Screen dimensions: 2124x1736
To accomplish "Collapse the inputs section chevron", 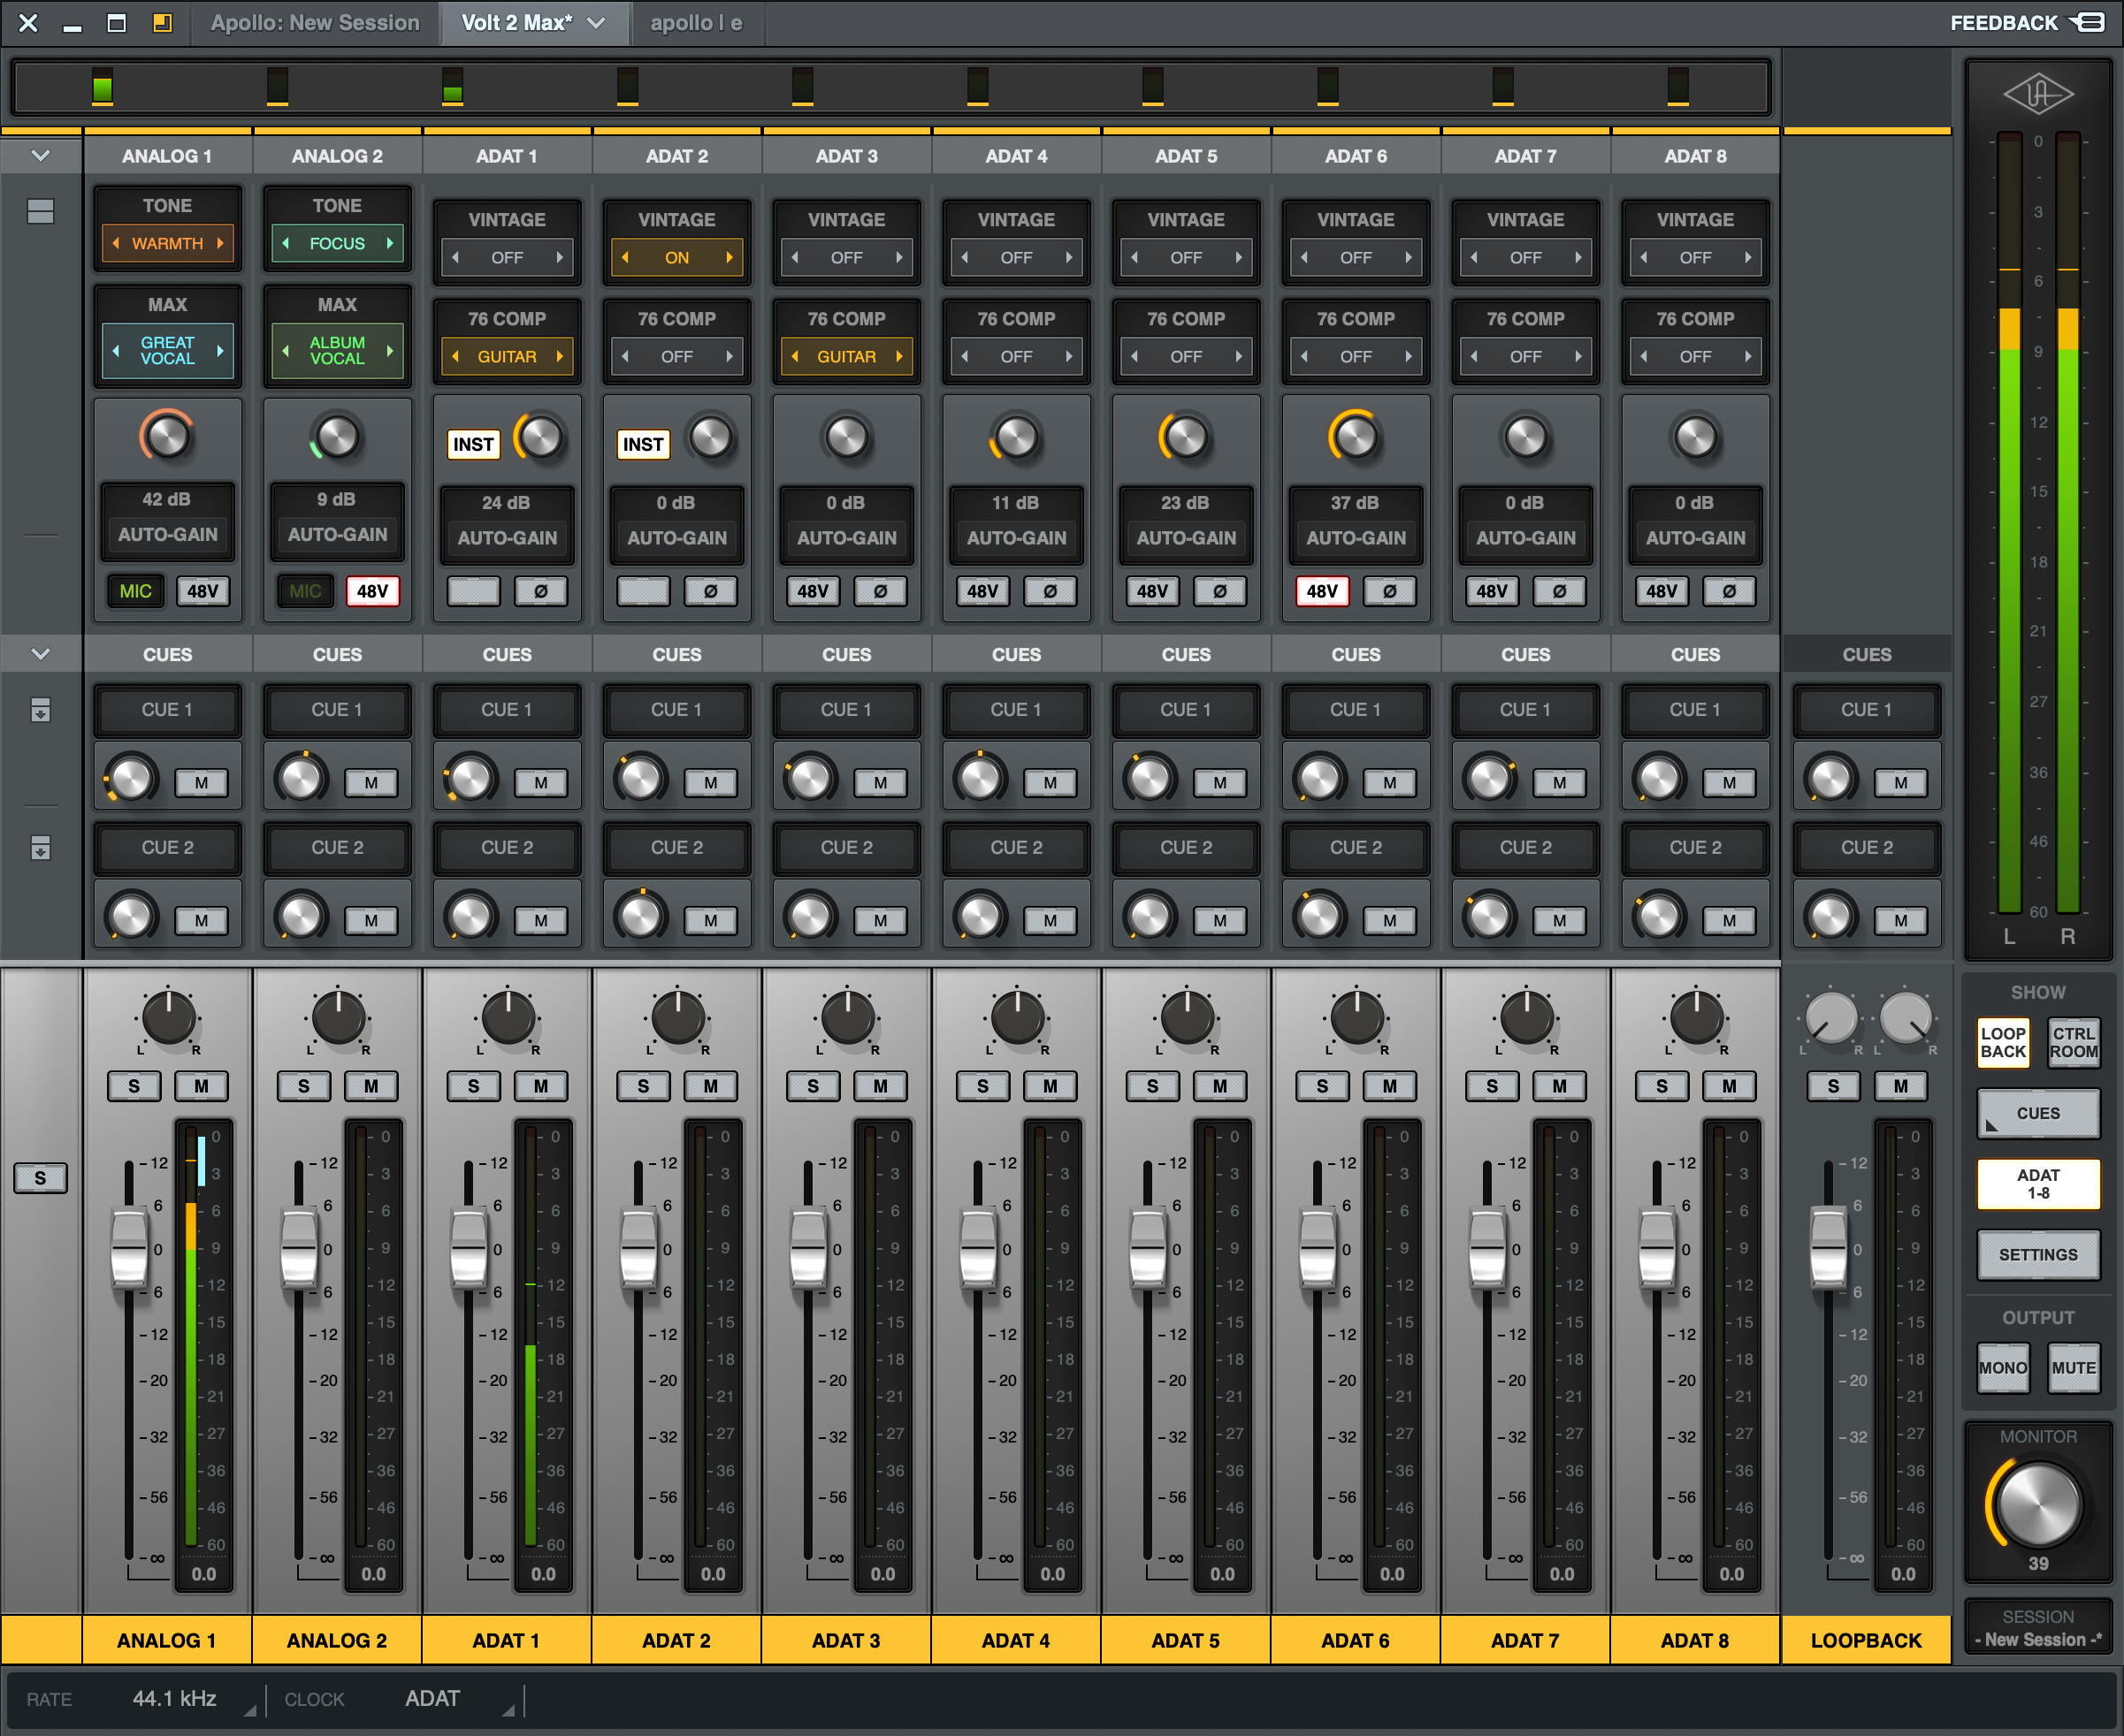I will [x=40, y=155].
